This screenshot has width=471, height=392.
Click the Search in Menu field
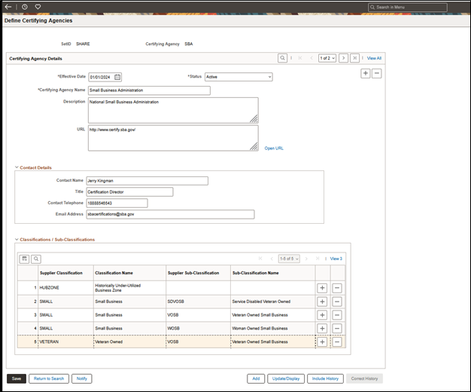[418, 7]
